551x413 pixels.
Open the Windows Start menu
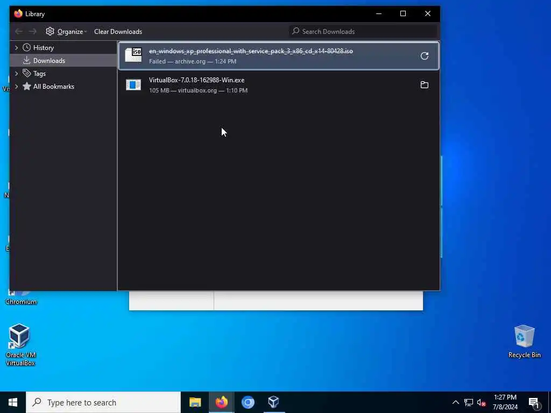pos(13,402)
